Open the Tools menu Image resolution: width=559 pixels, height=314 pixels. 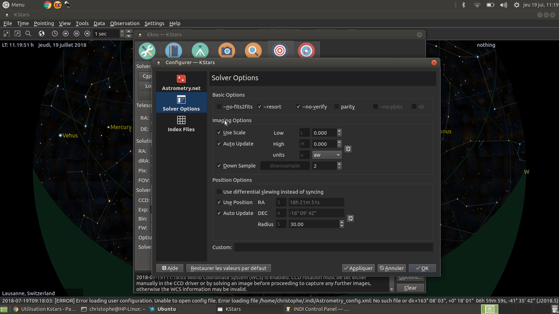82,23
